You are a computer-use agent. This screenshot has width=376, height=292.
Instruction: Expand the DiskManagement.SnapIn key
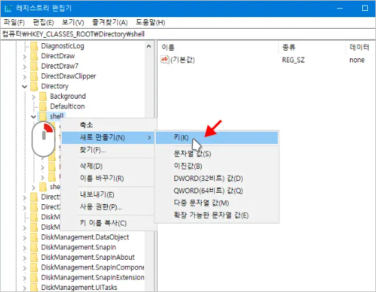(x=25, y=247)
